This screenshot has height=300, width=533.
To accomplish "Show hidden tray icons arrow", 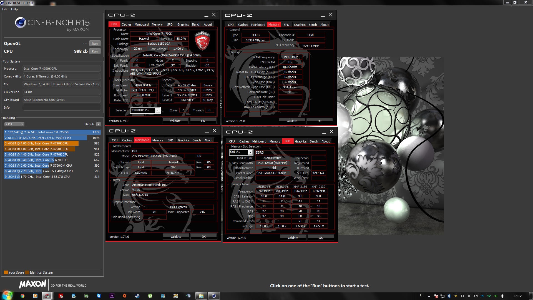I will (429, 296).
